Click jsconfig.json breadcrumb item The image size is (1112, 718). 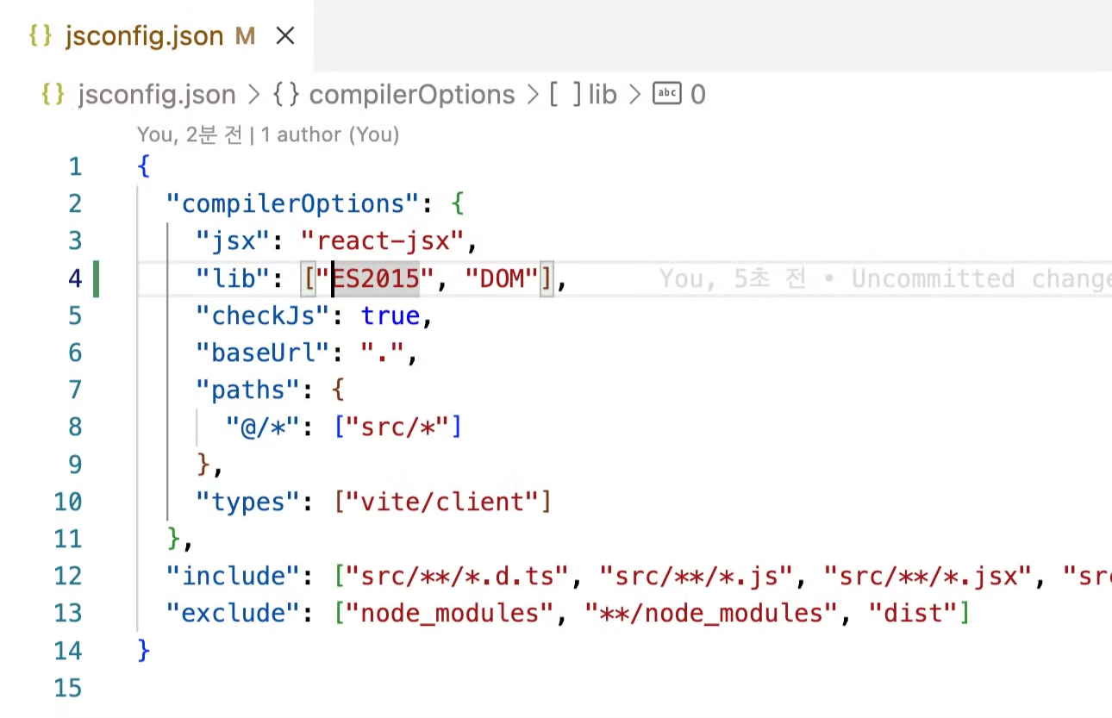[x=156, y=94]
